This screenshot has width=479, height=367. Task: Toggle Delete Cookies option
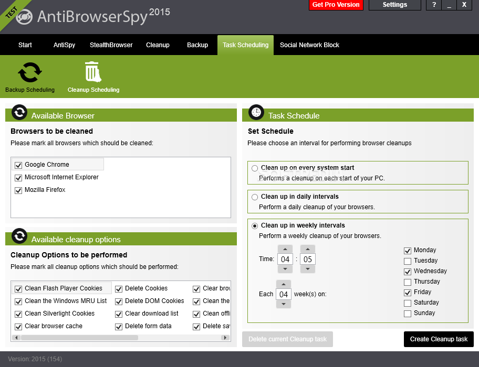pyautogui.click(x=119, y=289)
